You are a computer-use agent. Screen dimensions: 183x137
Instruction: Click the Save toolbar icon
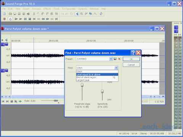click(x=15, y=14)
